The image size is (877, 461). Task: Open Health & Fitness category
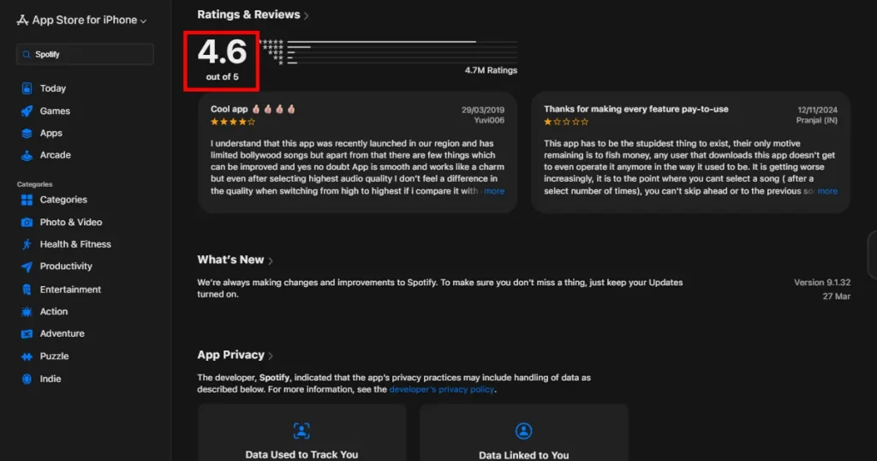(x=75, y=244)
